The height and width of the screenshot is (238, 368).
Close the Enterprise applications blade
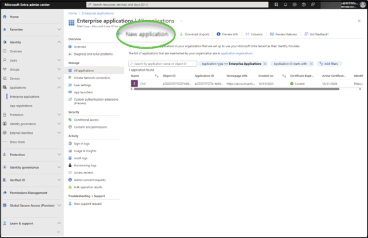coord(359,21)
